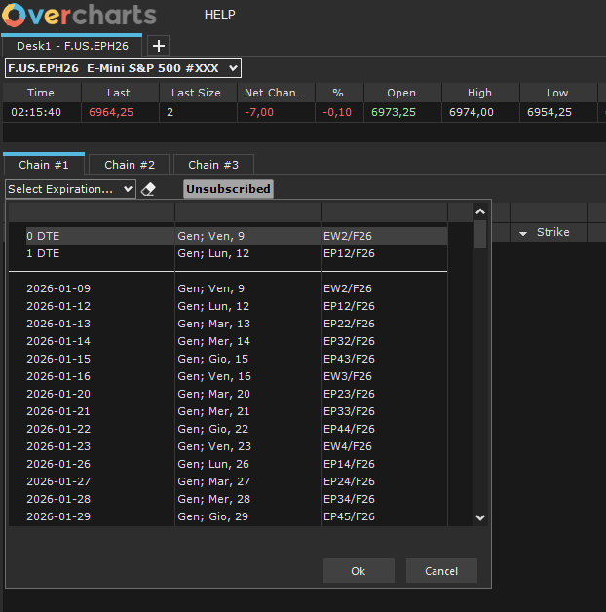Viewport: 606px width, 612px height.
Task: Open the Select Expiration dropdown
Action: (x=70, y=189)
